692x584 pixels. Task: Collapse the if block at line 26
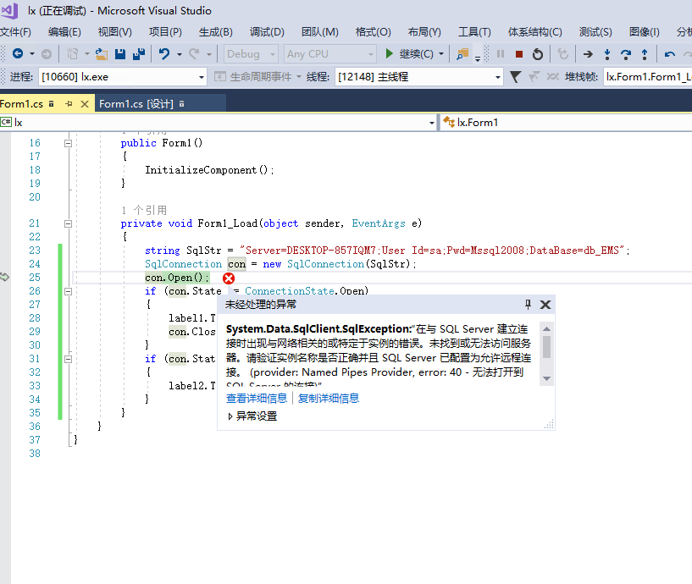pyautogui.click(x=68, y=291)
